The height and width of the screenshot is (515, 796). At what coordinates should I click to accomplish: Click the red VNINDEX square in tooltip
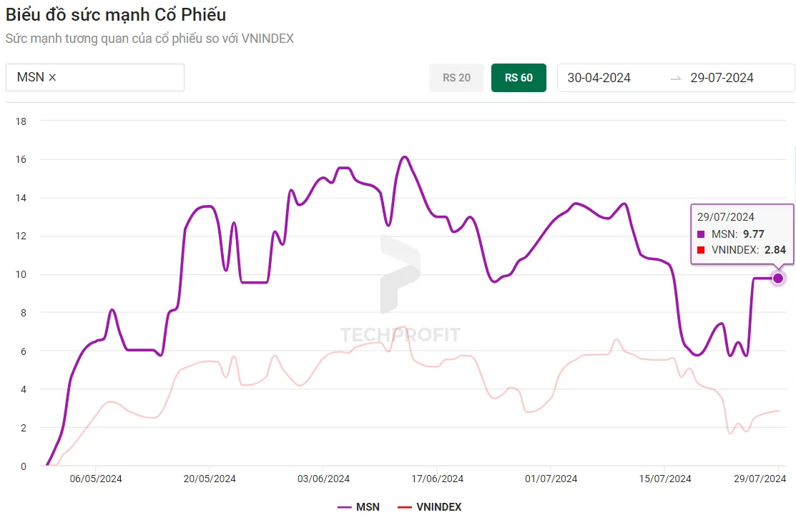pyautogui.click(x=701, y=250)
